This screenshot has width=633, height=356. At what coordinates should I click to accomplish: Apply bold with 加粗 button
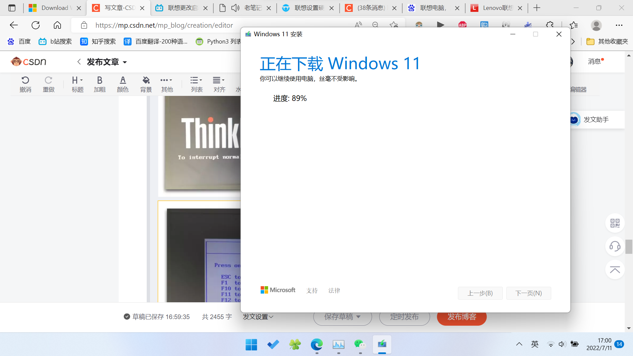pos(100,84)
